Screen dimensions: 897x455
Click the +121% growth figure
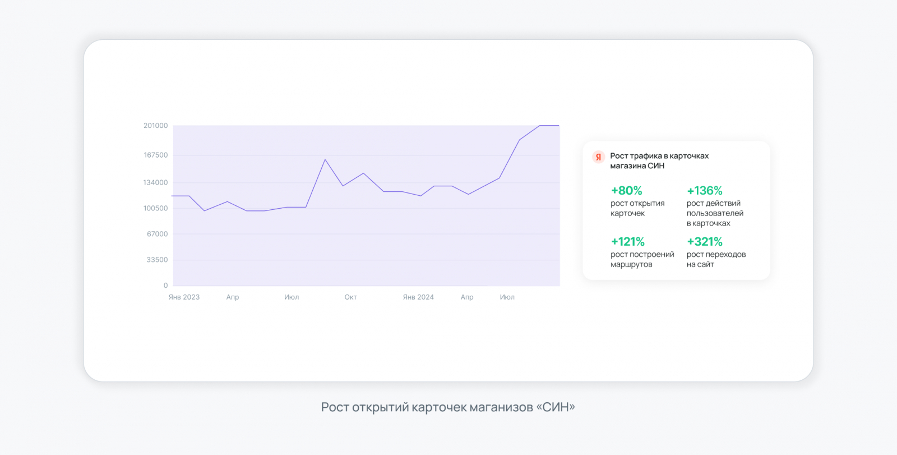point(627,242)
